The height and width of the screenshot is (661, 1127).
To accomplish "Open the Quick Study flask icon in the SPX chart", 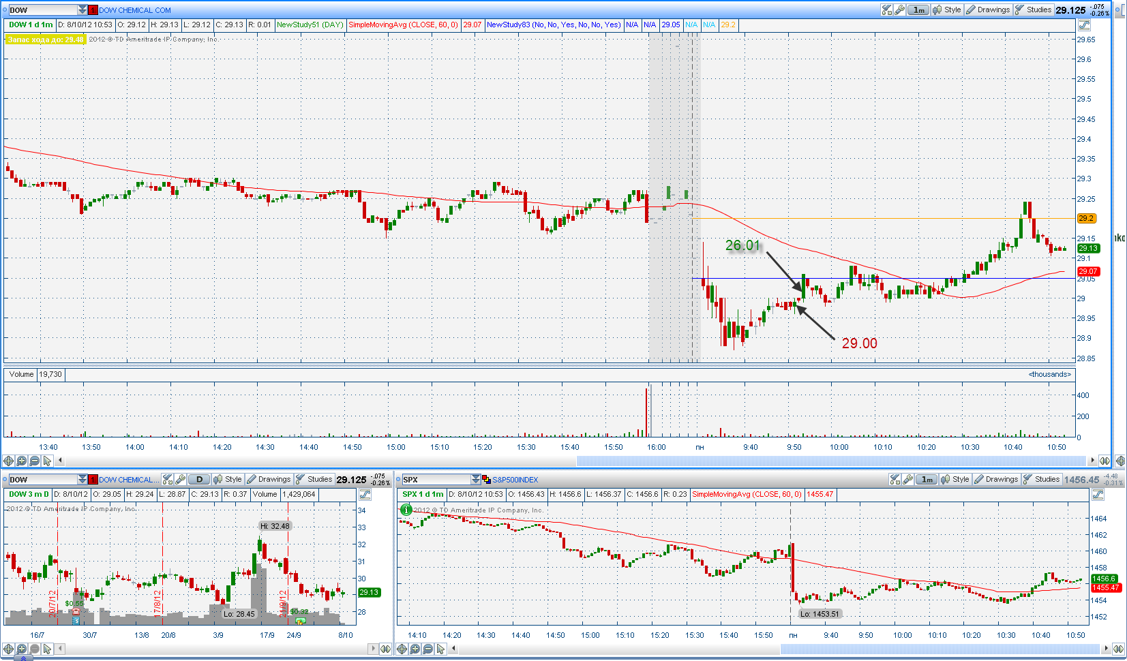I will click(895, 479).
